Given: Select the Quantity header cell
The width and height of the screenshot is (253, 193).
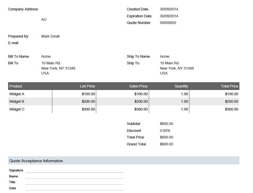Looking at the screenshot, I should coord(181,86).
